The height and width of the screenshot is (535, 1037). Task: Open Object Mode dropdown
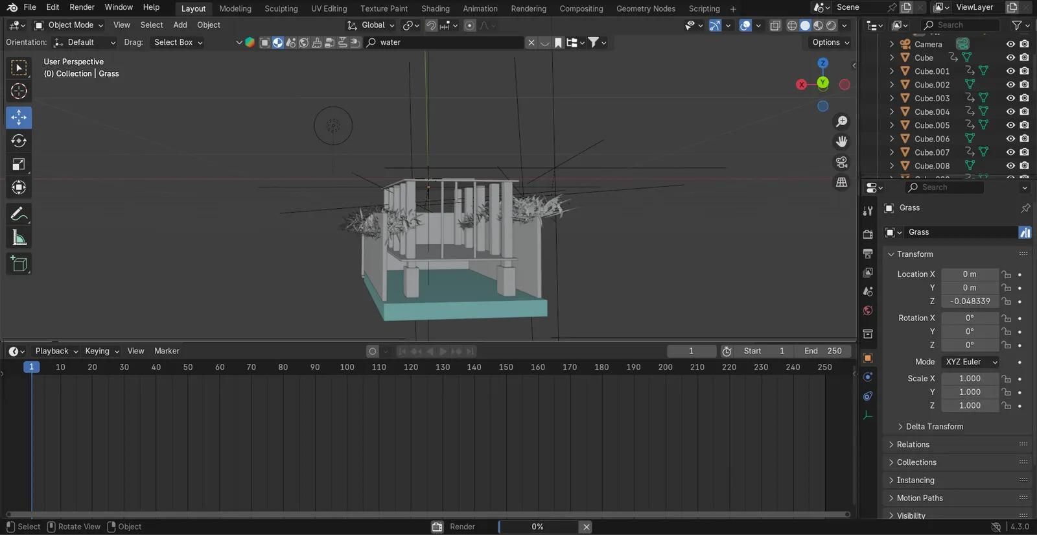(x=69, y=25)
